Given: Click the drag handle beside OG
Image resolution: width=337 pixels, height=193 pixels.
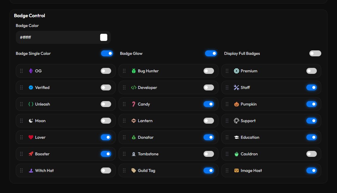Looking at the screenshot, I should (21, 71).
